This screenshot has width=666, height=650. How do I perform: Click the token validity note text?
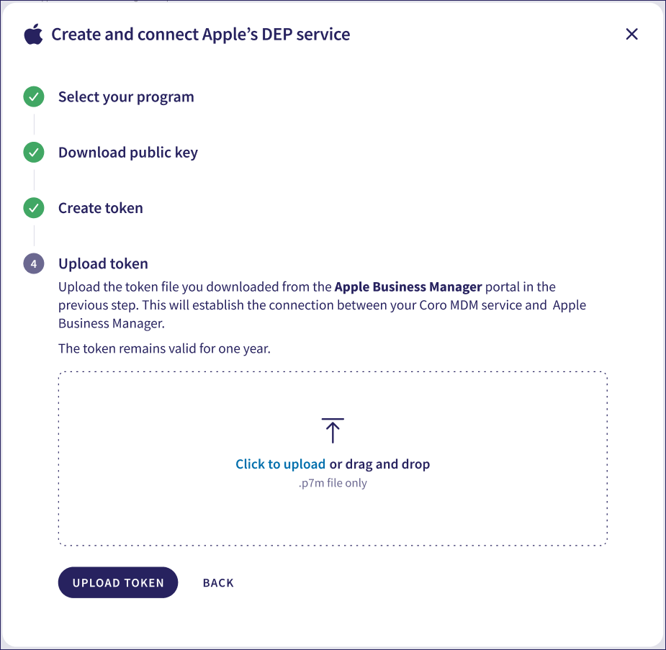click(164, 349)
